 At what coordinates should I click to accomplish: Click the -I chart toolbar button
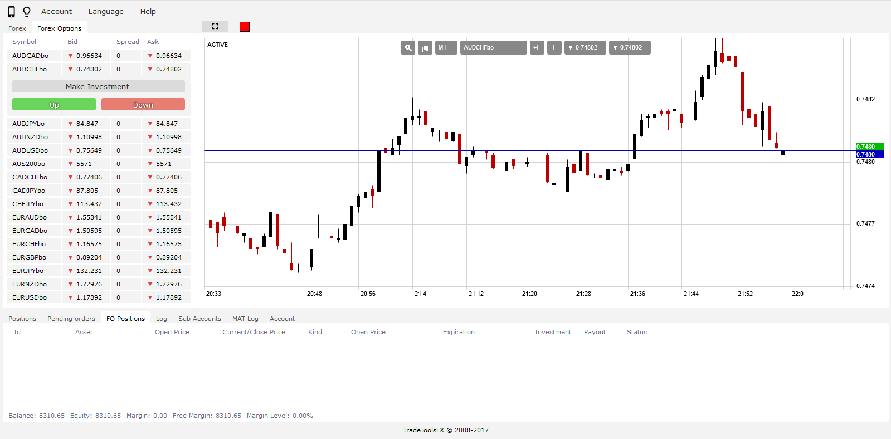[x=554, y=48]
